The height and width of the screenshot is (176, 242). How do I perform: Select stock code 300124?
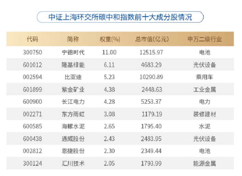(x=33, y=163)
